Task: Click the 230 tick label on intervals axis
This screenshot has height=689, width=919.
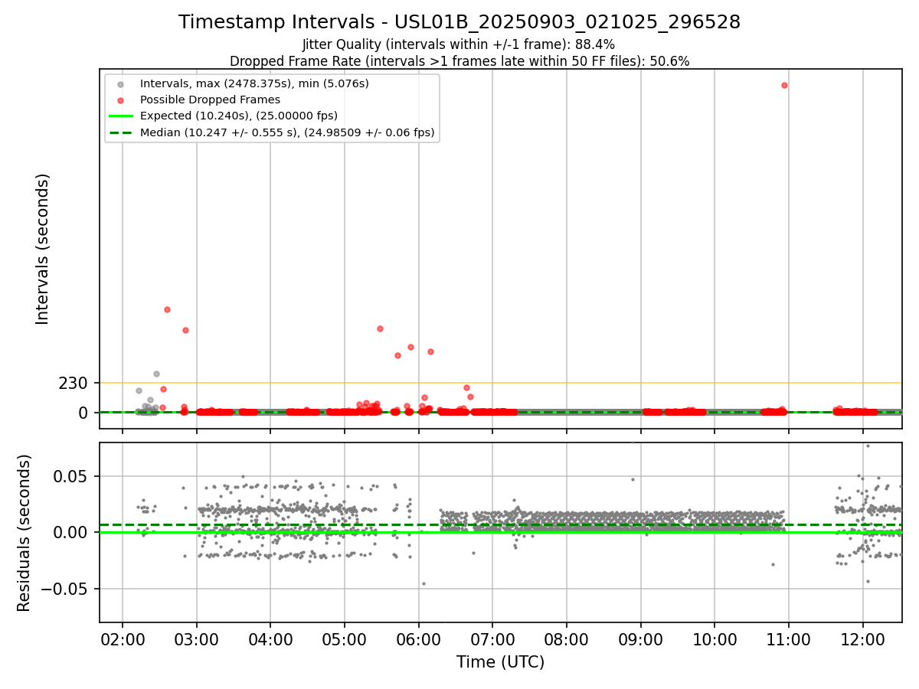Action: pos(74,383)
